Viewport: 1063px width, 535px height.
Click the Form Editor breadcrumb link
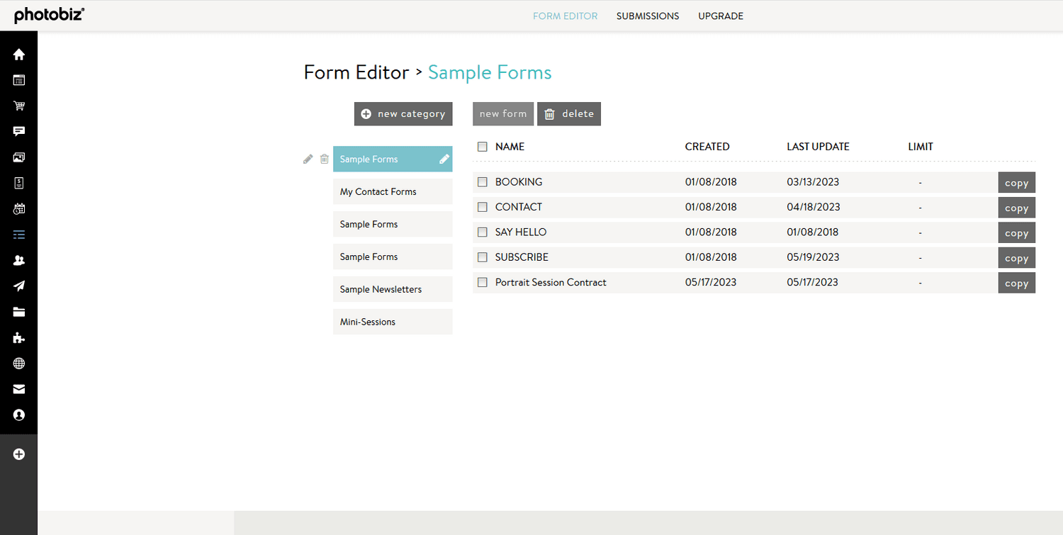(356, 72)
